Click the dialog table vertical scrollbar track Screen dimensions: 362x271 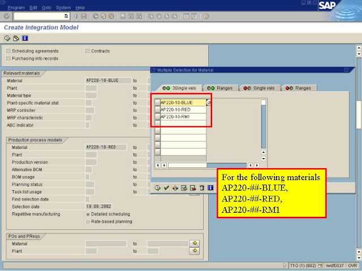[264, 126]
